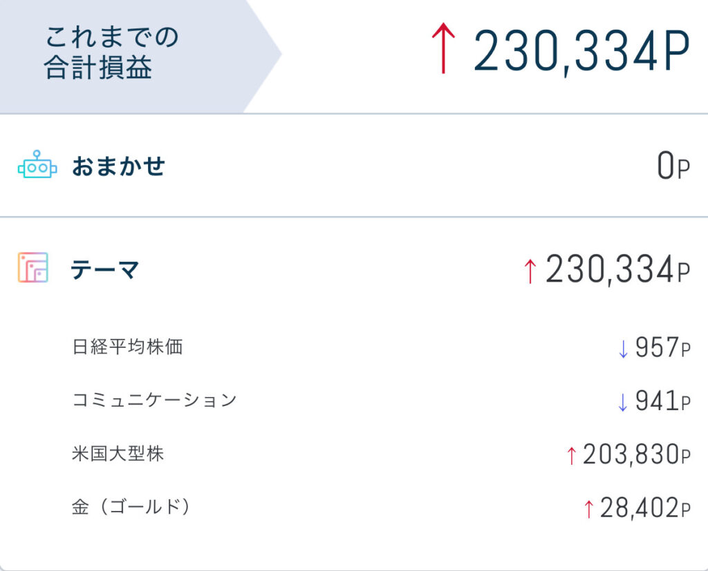Click blue down arrow next to 957P

point(623,349)
